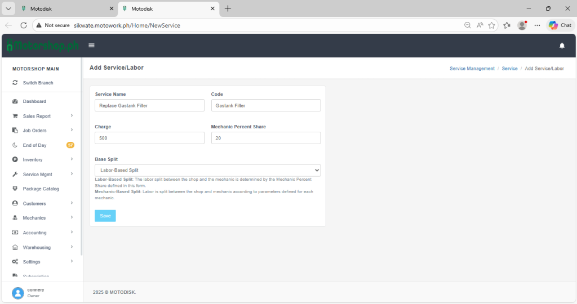This screenshot has height=304, width=577.
Task: Click the Switch Branch refresh icon
Action: (x=15, y=83)
